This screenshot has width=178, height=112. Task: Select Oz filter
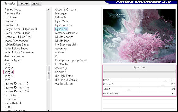coord(57,56)
